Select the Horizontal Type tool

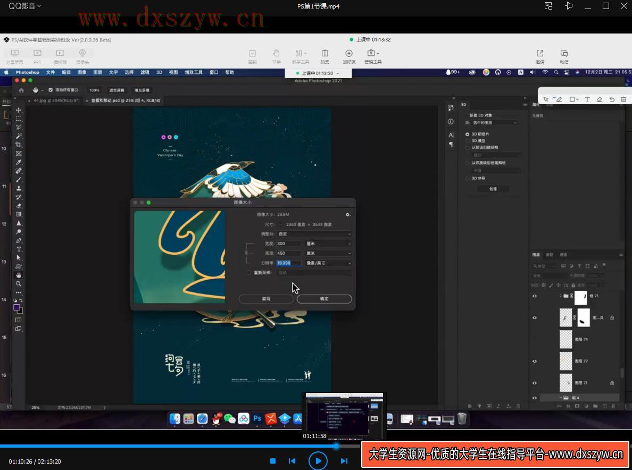pos(19,249)
